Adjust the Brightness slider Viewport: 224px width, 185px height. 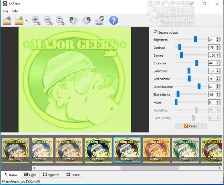click(195, 39)
